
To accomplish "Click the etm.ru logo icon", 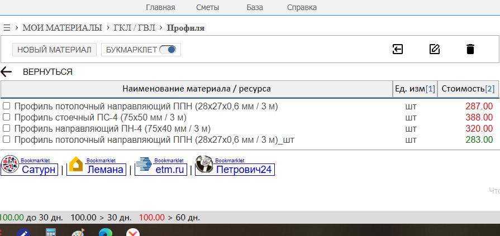I will (144, 165).
